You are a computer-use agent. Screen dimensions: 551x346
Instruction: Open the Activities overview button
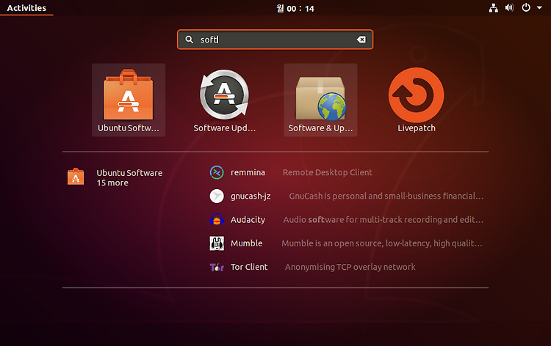pos(26,8)
